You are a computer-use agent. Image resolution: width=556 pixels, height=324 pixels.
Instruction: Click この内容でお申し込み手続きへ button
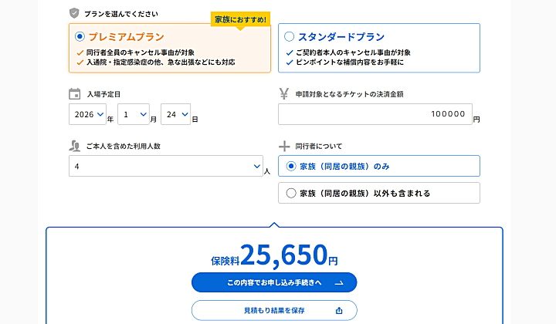coord(274,283)
